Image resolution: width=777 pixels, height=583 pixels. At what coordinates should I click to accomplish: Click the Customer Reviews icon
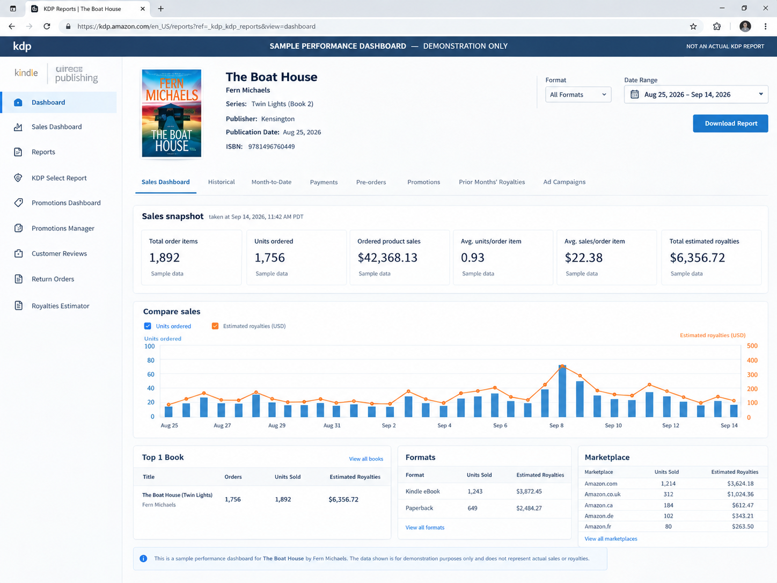point(18,253)
